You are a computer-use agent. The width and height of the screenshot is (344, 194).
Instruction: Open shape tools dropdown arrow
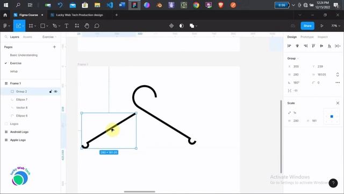click(x=47, y=26)
